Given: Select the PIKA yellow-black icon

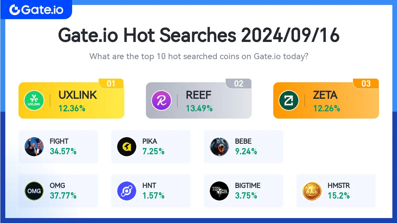Looking at the screenshot, I should (x=127, y=147).
